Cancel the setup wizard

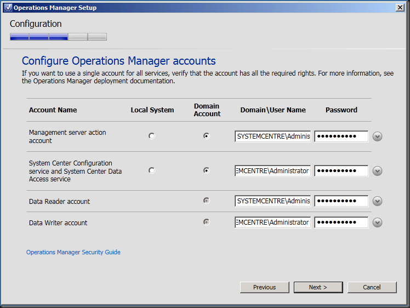pos(372,287)
